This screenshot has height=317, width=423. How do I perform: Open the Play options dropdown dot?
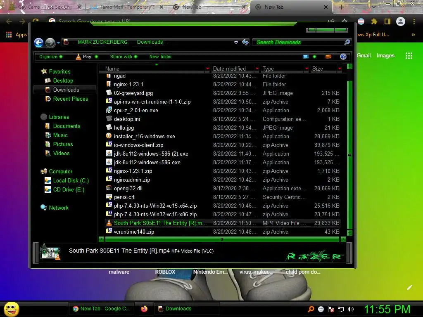(x=96, y=57)
